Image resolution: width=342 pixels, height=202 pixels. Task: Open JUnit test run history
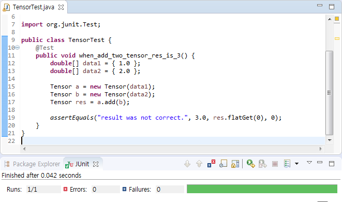pos(287,164)
